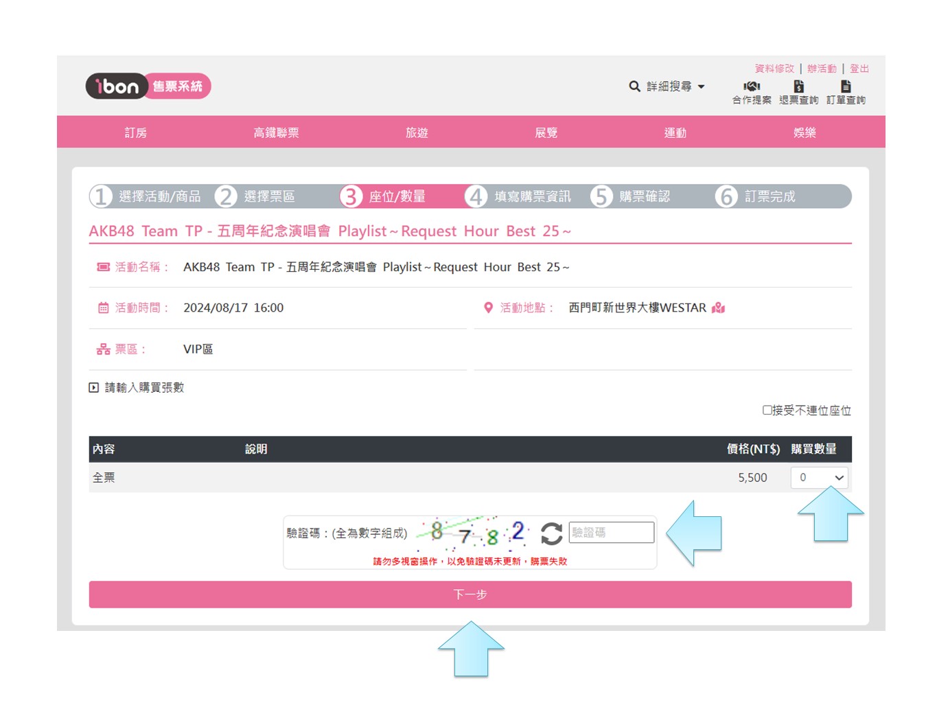
Task: Go back to step 2 選擇票區
Action: [255, 196]
